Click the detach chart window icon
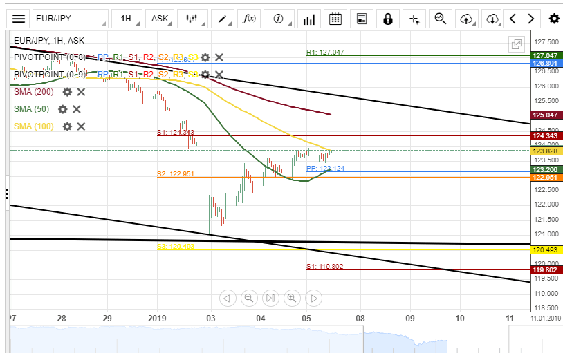 click(x=517, y=44)
